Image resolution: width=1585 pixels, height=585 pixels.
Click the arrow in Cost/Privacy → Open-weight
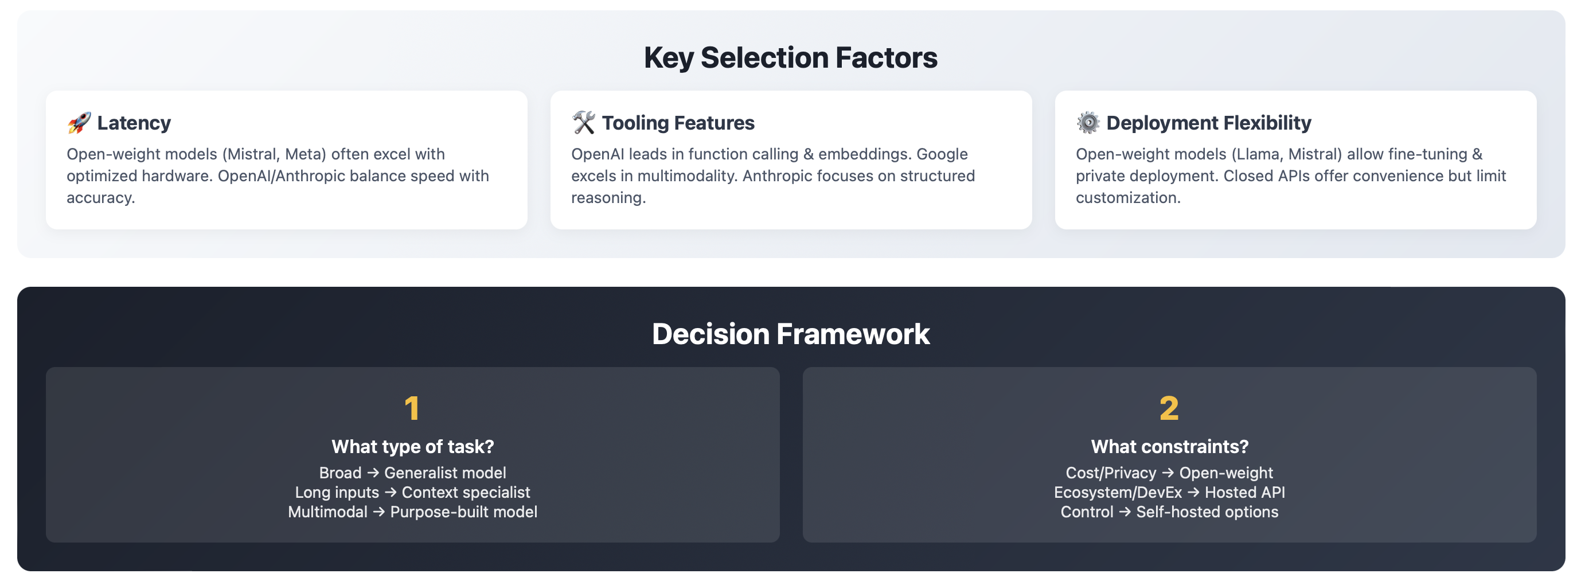coord(1168,473)
